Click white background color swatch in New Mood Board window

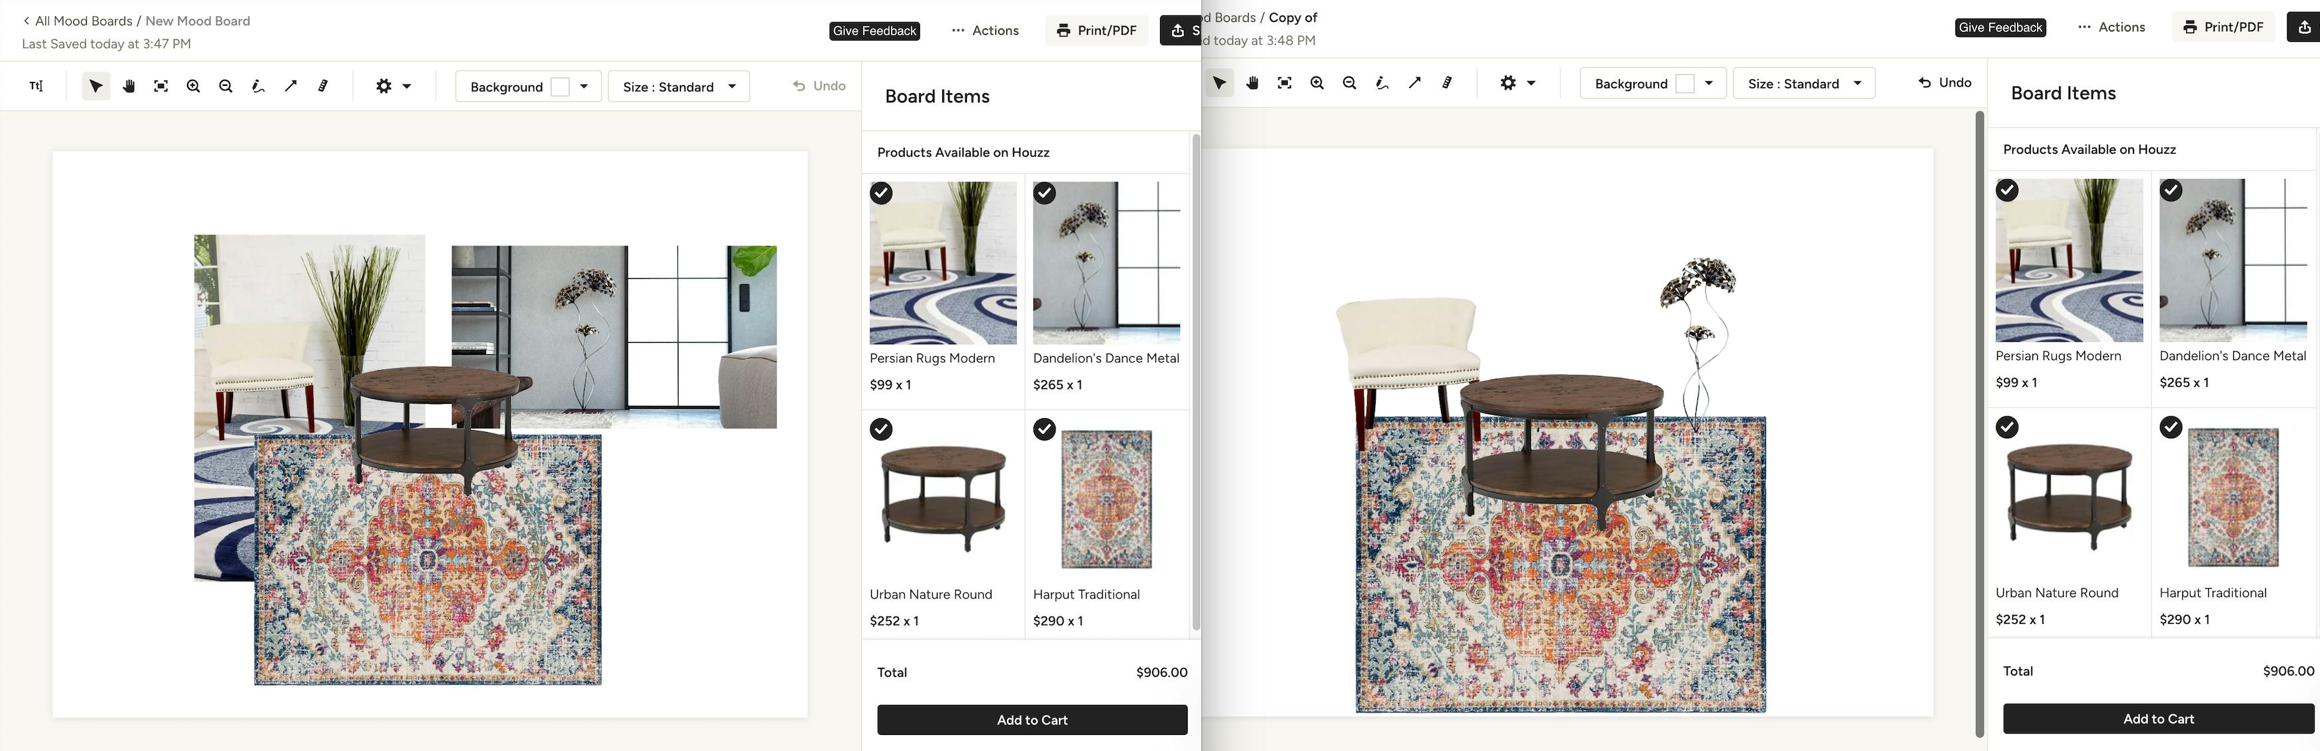560,87
